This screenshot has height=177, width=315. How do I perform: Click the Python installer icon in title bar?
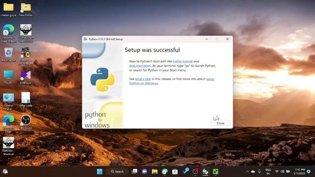85,39
